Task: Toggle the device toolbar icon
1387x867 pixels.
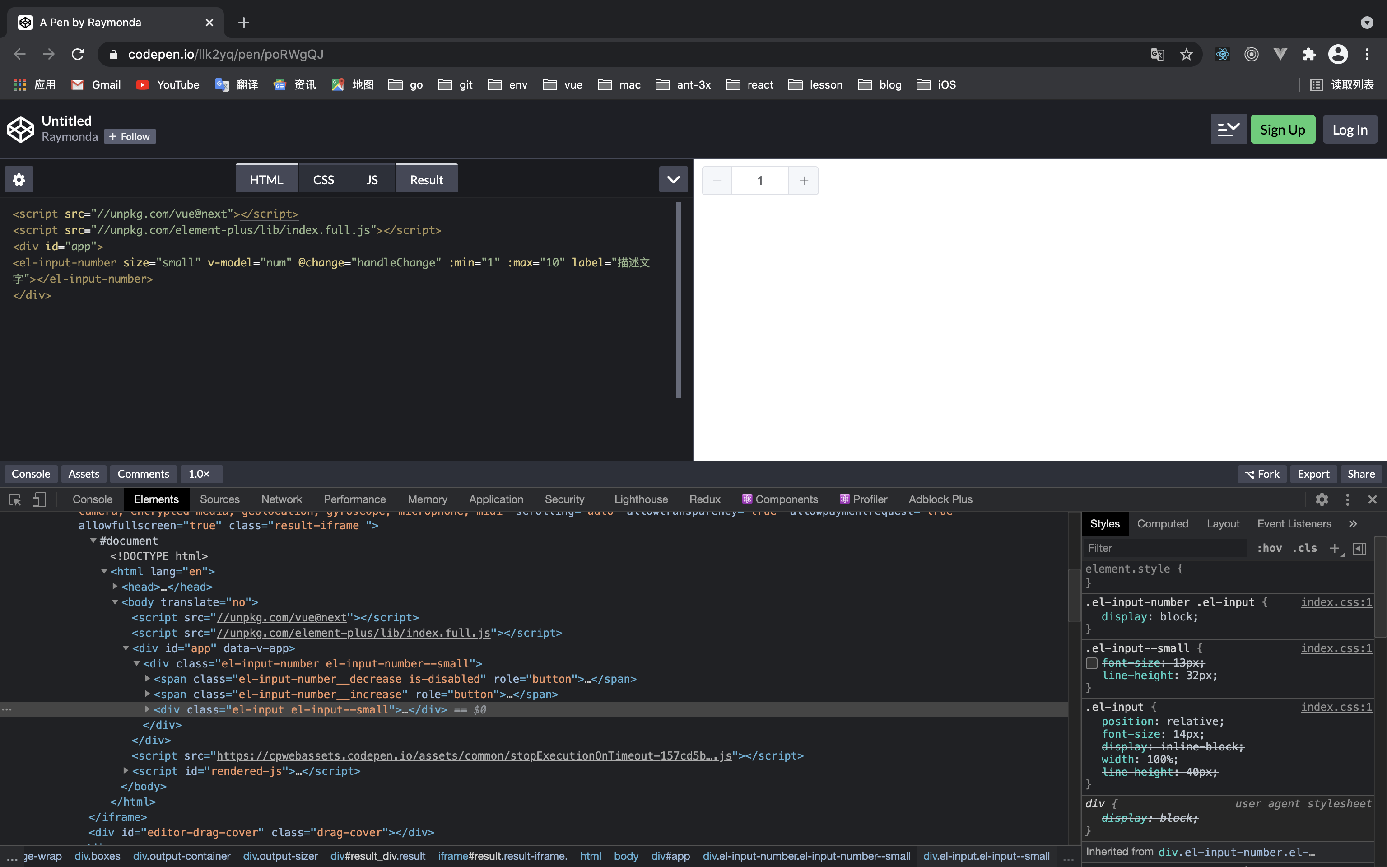Action: [39, 499]
